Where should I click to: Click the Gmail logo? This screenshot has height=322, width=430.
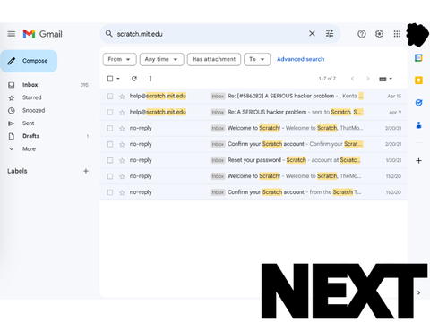tap(43, 34)
